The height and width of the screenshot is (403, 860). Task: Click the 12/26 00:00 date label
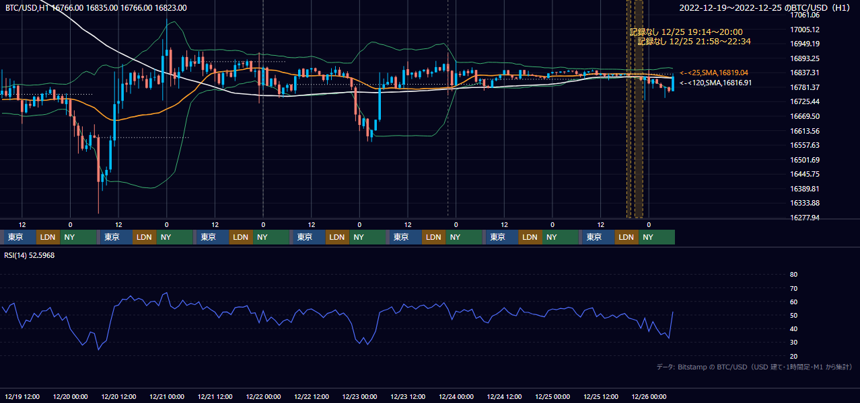click(649, 396)
